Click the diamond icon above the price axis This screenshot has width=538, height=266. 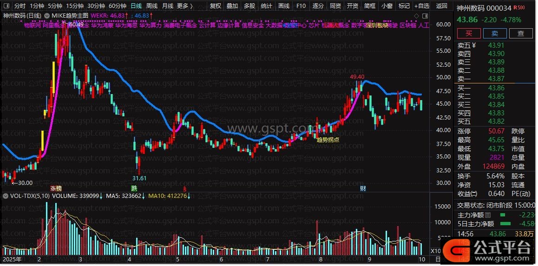416,16
